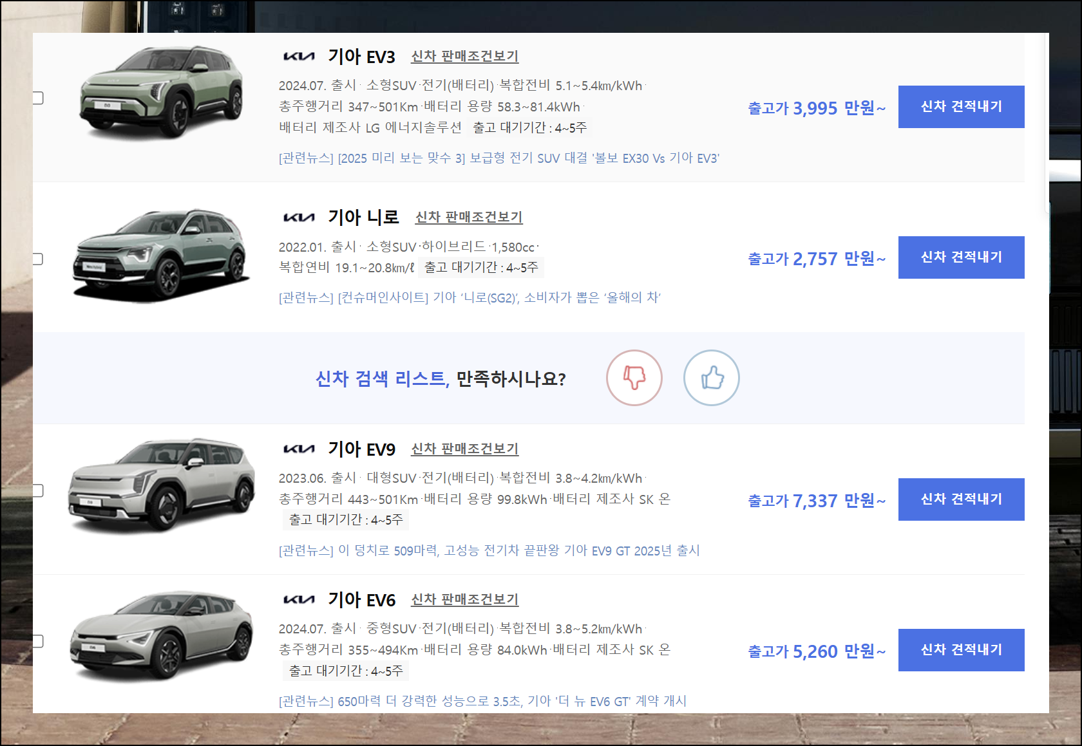Click the 출고가 2,757 만원 price
The width and height of the screenshot is (1082, 746).
(817, 259)
